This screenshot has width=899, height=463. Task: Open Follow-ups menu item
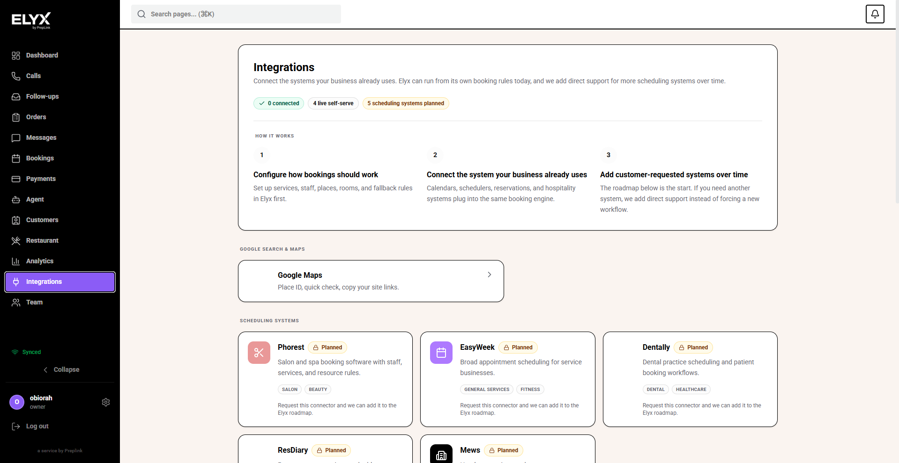click(x=60, y=97)
